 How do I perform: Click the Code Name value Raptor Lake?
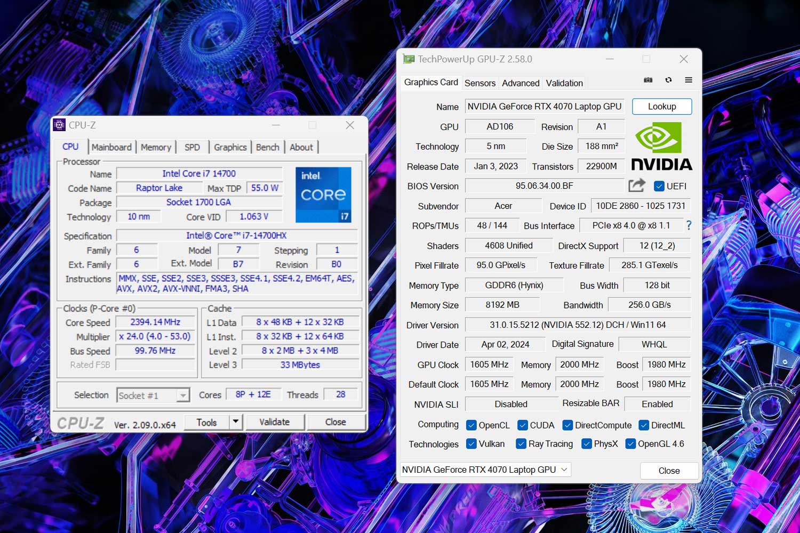[x=159, y=188]
